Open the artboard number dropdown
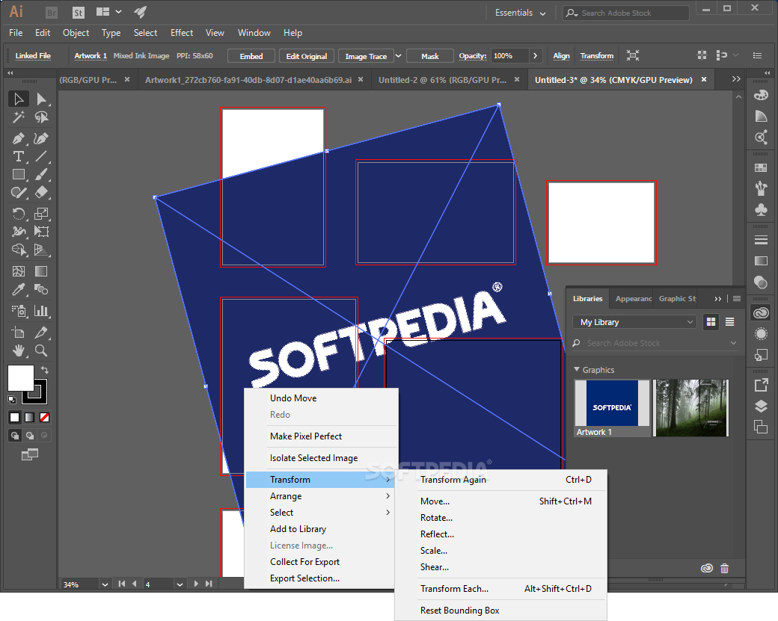 click(x=180, y=584)
